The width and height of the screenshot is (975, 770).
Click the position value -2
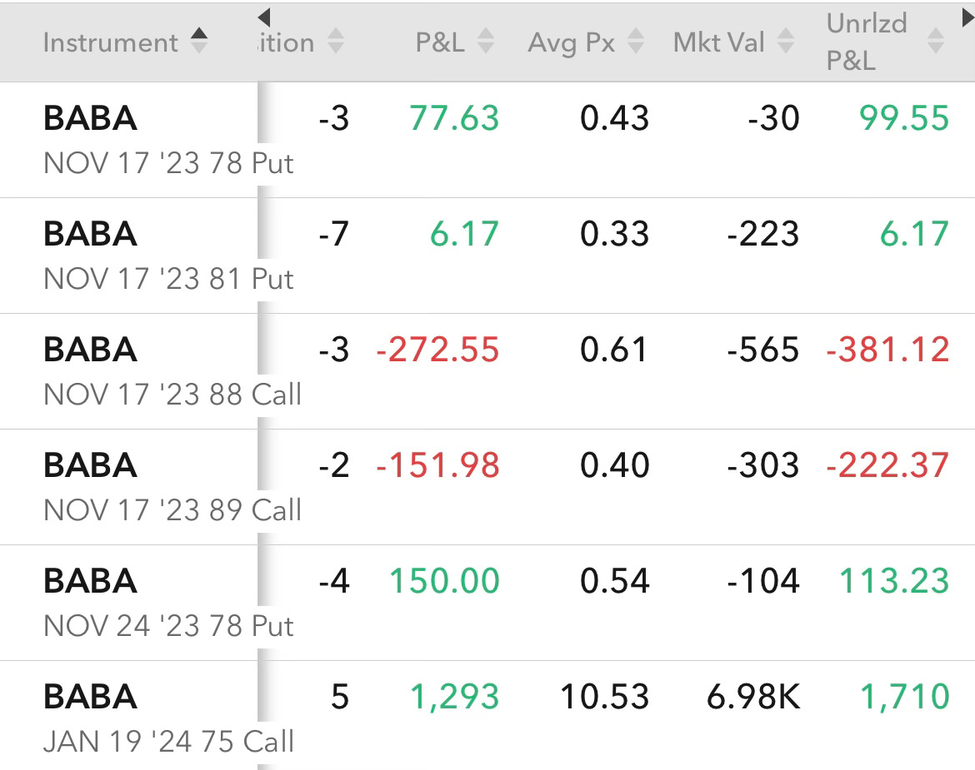pyautogui.click(x=334, y=465)
